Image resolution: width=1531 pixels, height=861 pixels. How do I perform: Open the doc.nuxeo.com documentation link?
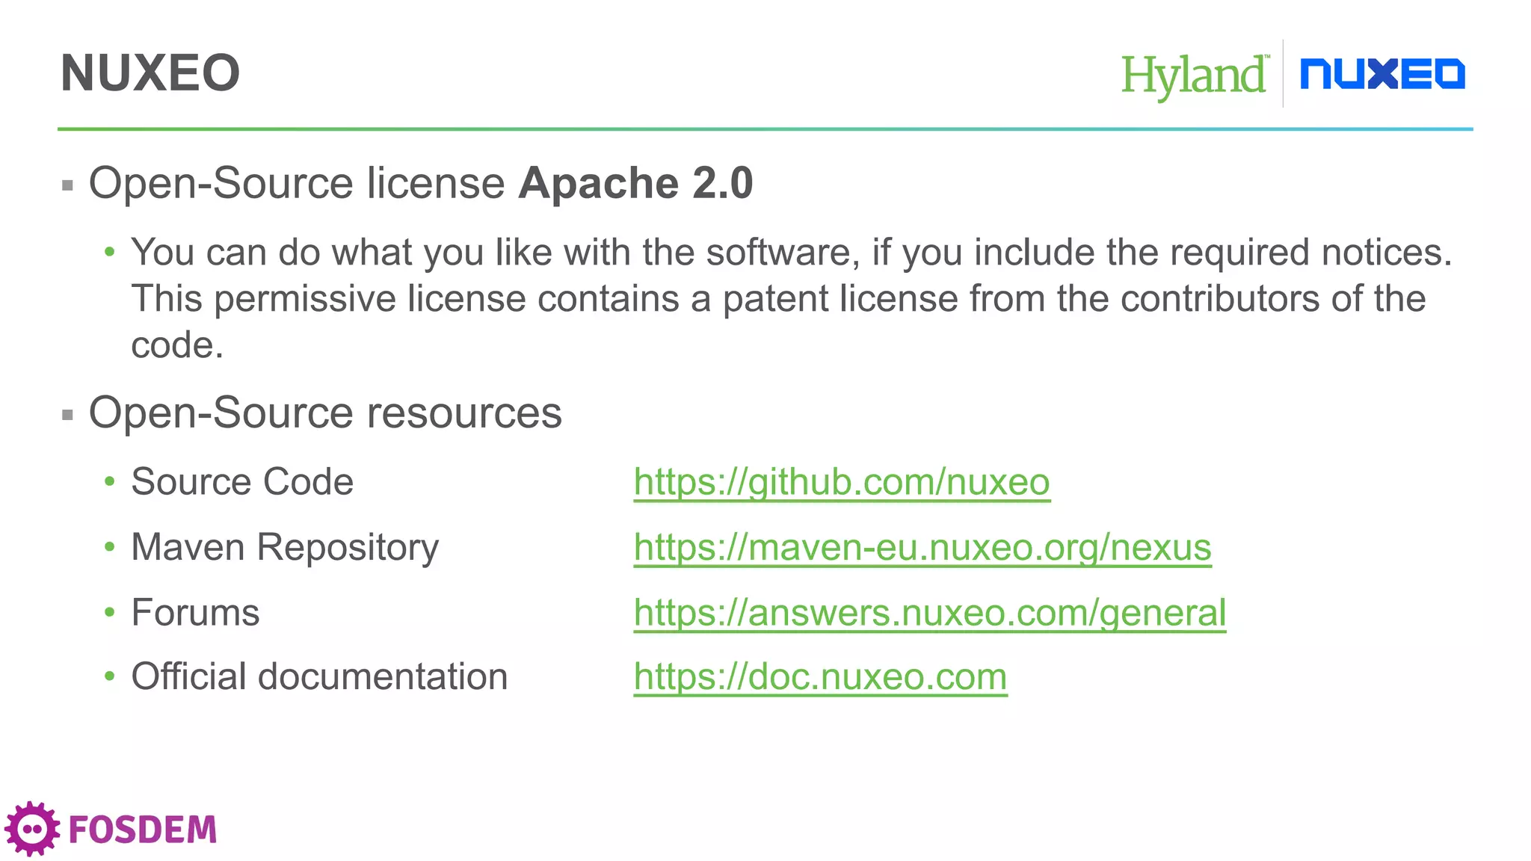click(820, 677)
